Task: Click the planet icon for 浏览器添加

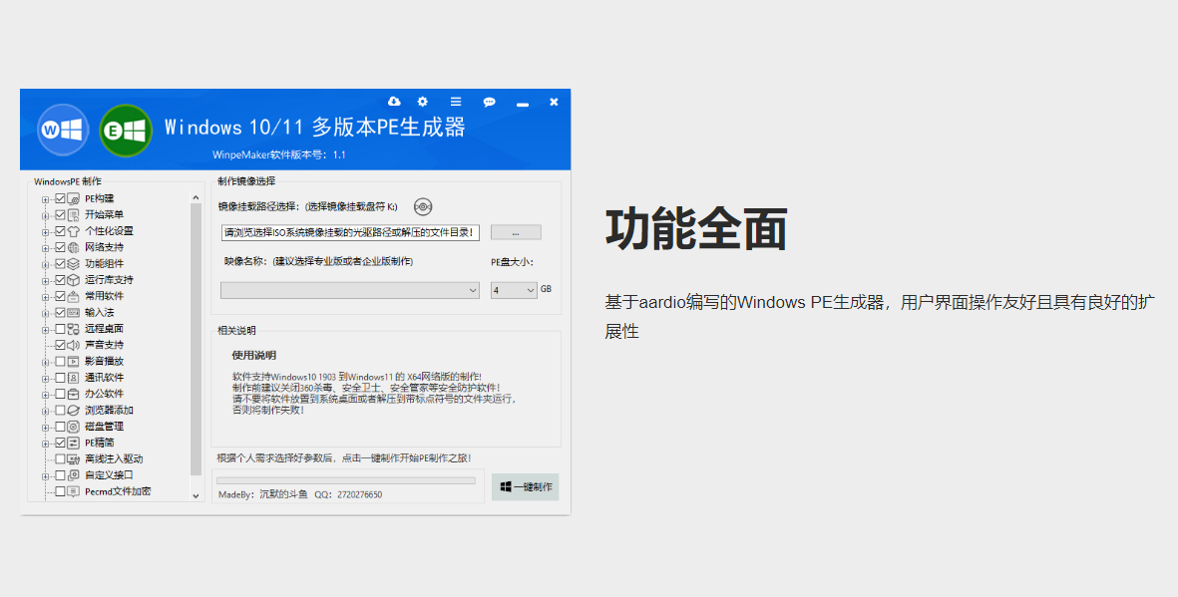Action: (x=74, y=411)
